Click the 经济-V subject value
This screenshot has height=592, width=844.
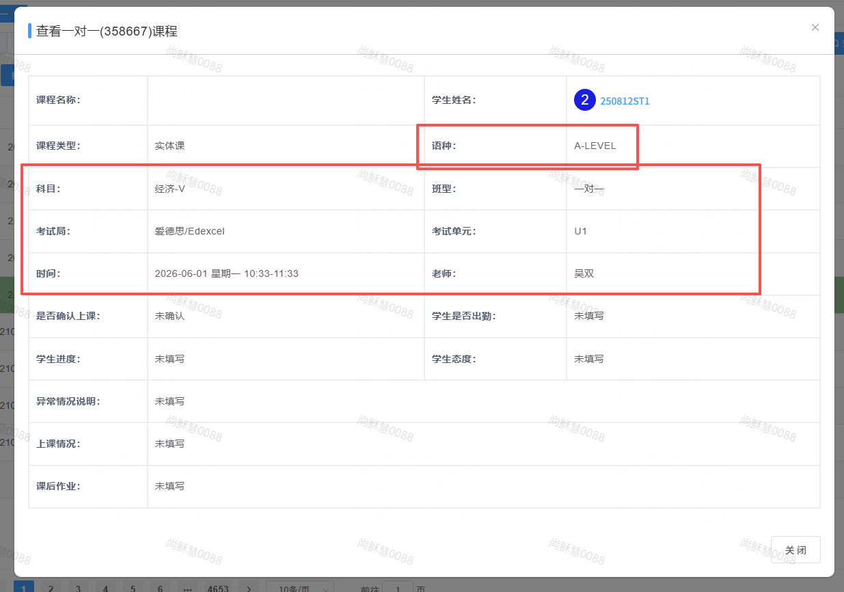[x=169, y=189]
